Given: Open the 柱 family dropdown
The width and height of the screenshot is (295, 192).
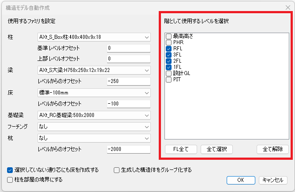Looking at the screenshot, I should (x=94, y=37).
